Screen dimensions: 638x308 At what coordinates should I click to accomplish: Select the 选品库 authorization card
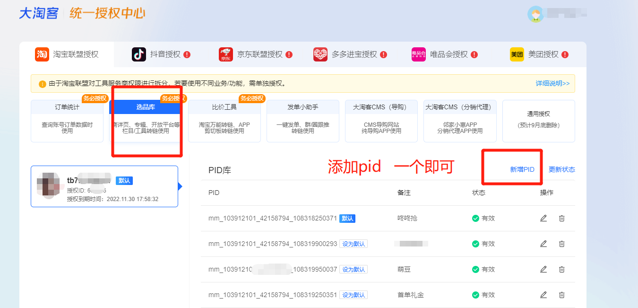(146, 121)
